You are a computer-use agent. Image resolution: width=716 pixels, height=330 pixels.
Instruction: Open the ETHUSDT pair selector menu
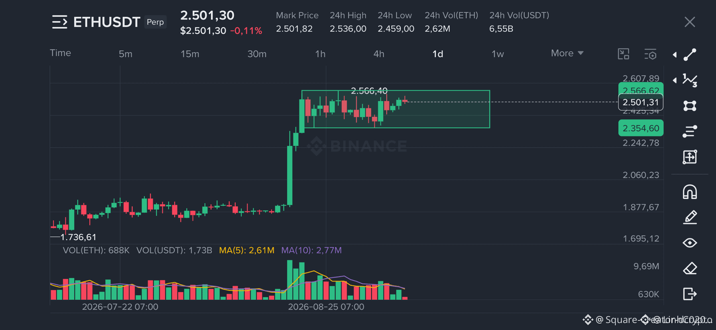[x=59, y=22]
